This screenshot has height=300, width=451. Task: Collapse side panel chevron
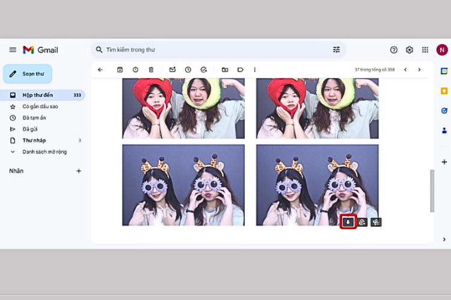(x=444, y=239)
